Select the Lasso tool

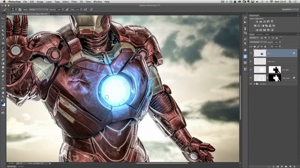pos(3,27)
